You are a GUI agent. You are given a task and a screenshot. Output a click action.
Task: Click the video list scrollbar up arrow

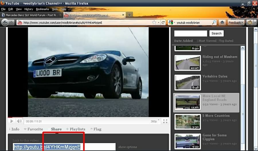point(243,48)
